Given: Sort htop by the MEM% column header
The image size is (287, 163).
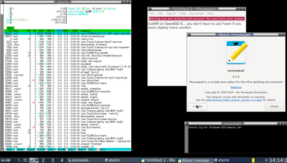Looking at the screenshot, I should click(65, 31).
